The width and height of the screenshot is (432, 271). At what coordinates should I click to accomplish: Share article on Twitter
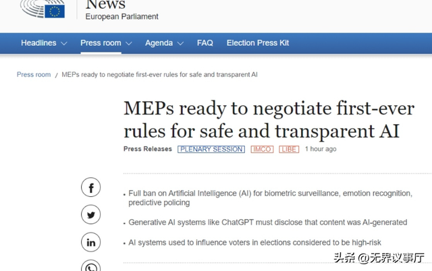91,215
